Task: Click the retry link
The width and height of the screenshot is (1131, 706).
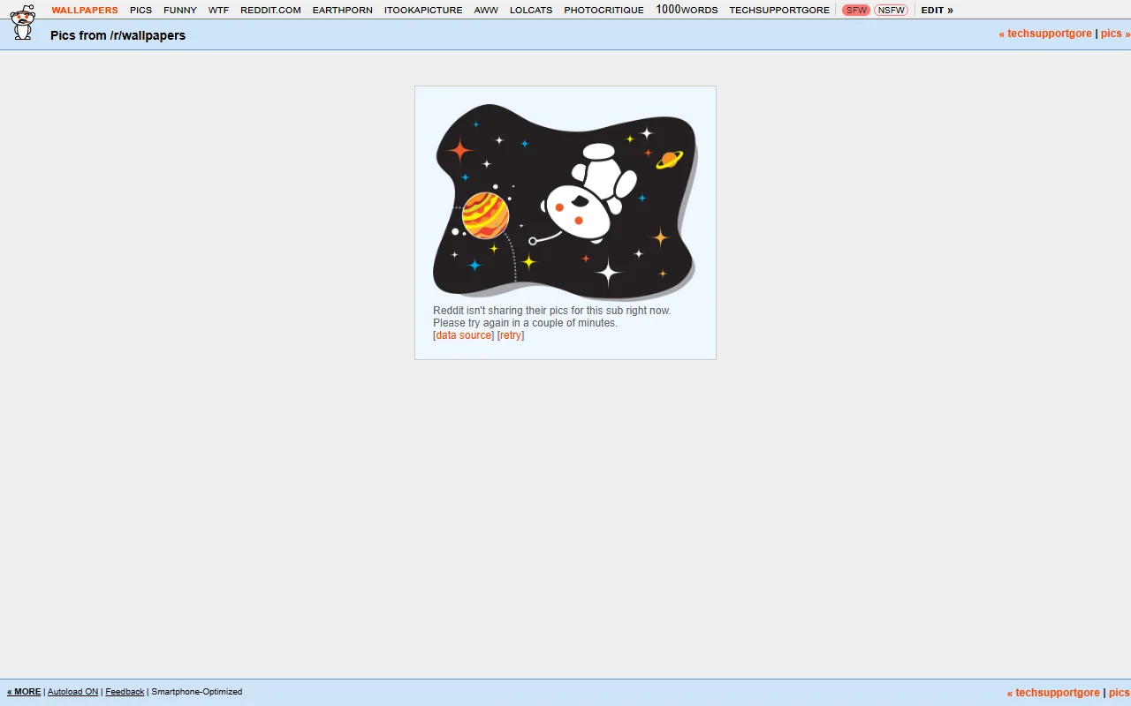Action: click(510, 334)
